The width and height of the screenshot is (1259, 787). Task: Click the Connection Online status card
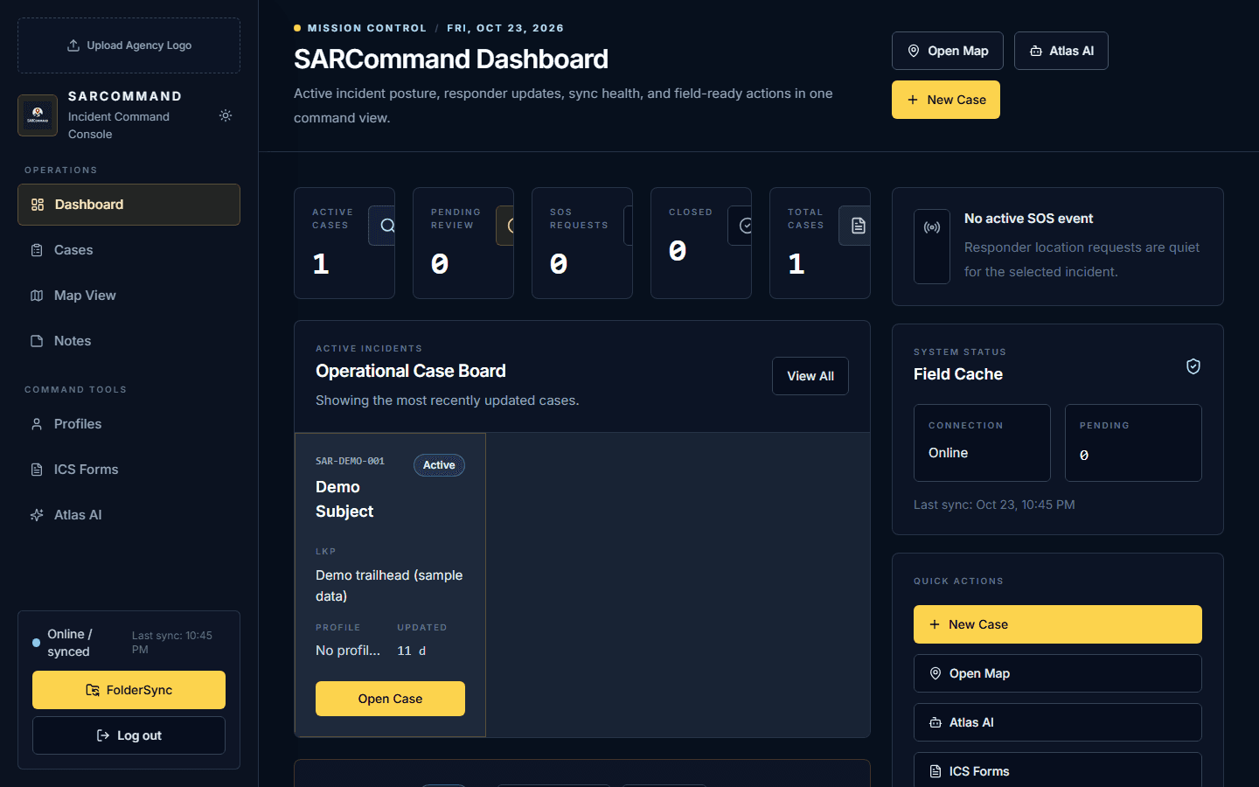[982, 442]
